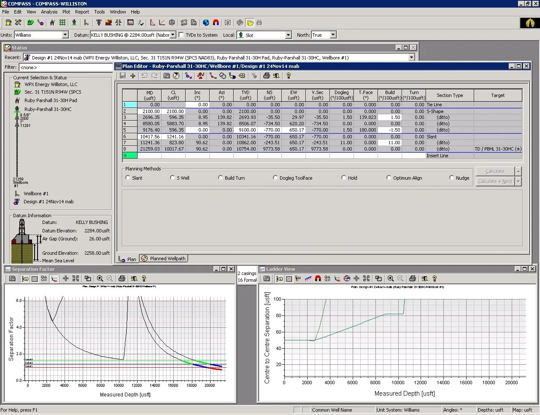The width and height of the screenshot is (540, 415).
Task: Open the Analysis menu
Action: tap(49, 12)
